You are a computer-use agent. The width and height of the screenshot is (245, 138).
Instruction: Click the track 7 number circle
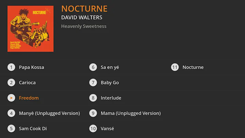[93, 83]
